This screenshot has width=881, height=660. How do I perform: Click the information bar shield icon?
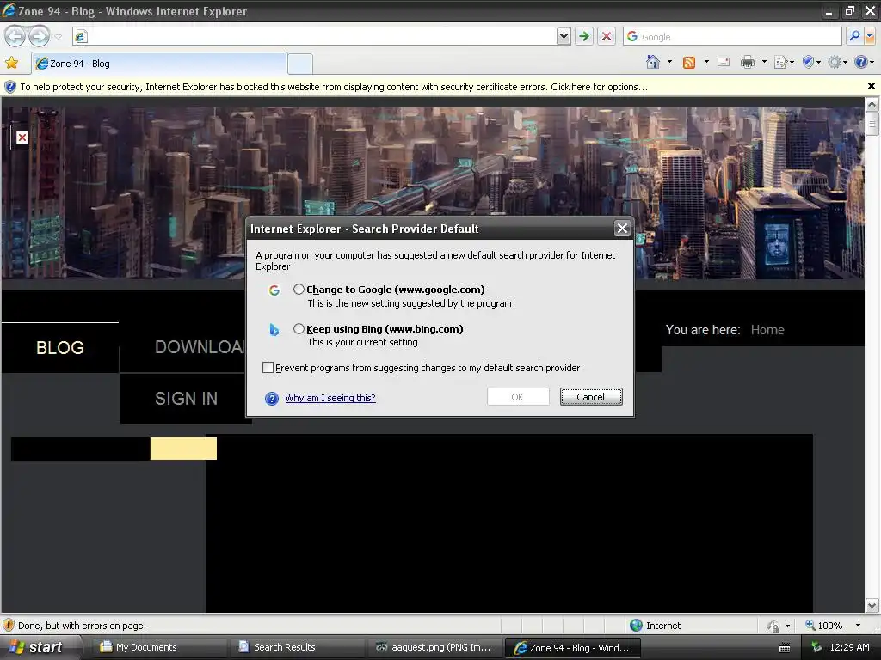click(10, 87)
